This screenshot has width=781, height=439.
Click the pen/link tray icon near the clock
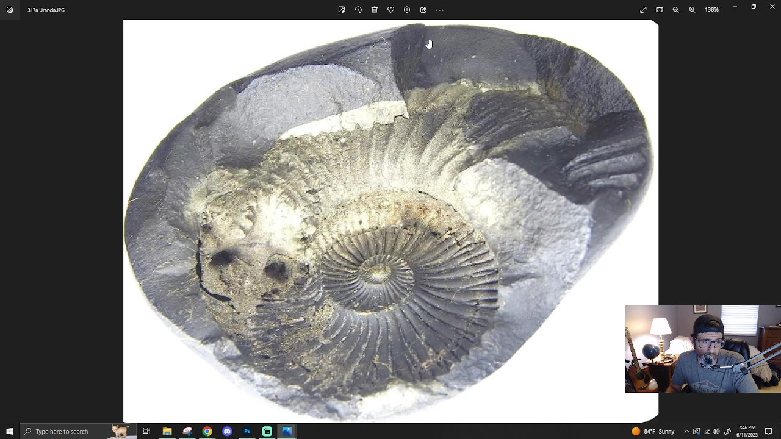(727, 431)
